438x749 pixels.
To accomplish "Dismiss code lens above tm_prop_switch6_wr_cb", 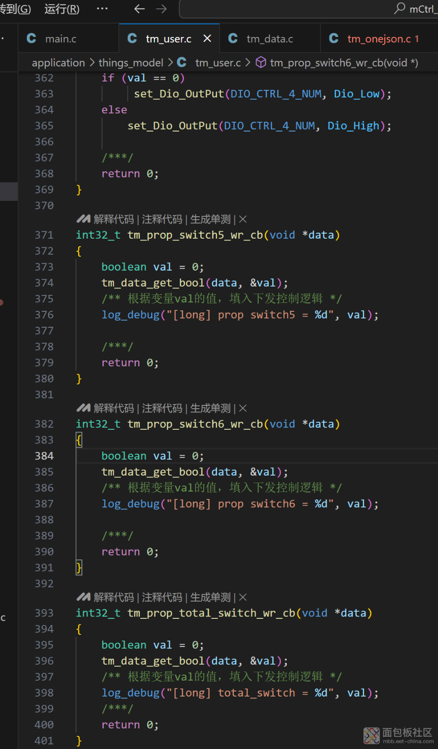I will (243, 408).
